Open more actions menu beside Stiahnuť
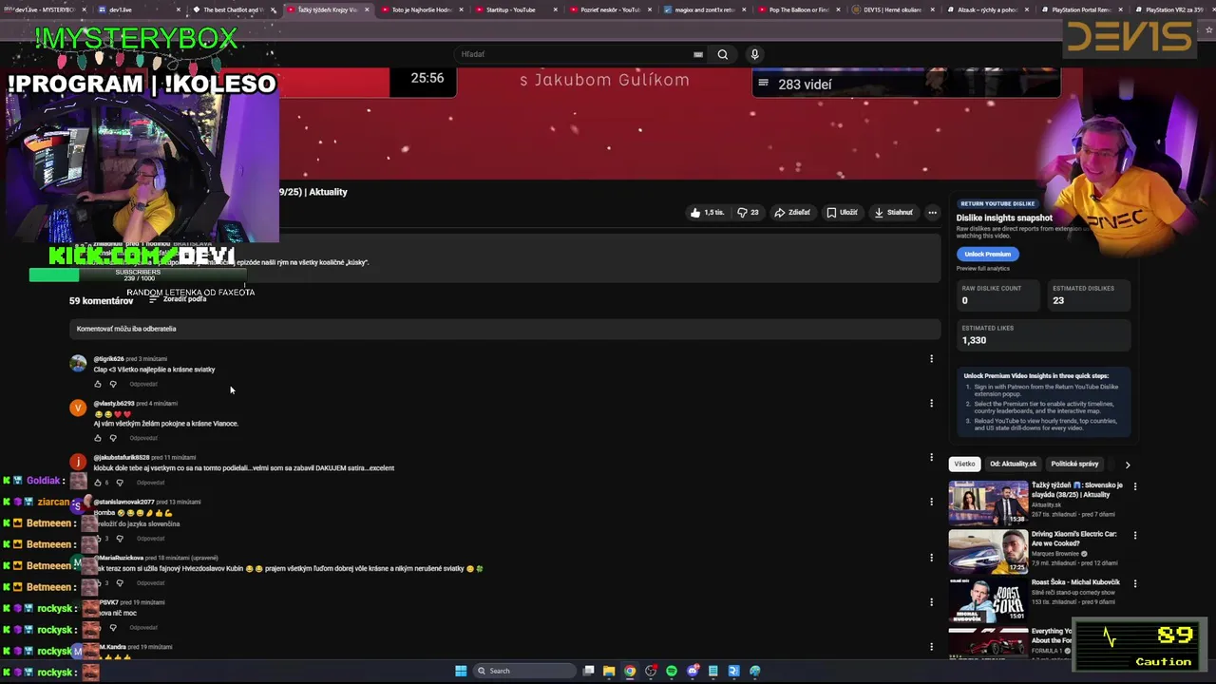1216x684 pixels. click(x=933, y=213)
